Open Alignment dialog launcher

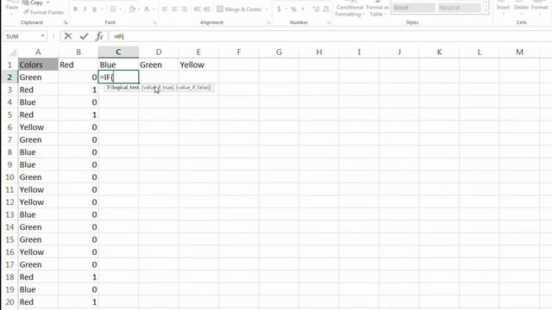point(268,22)
